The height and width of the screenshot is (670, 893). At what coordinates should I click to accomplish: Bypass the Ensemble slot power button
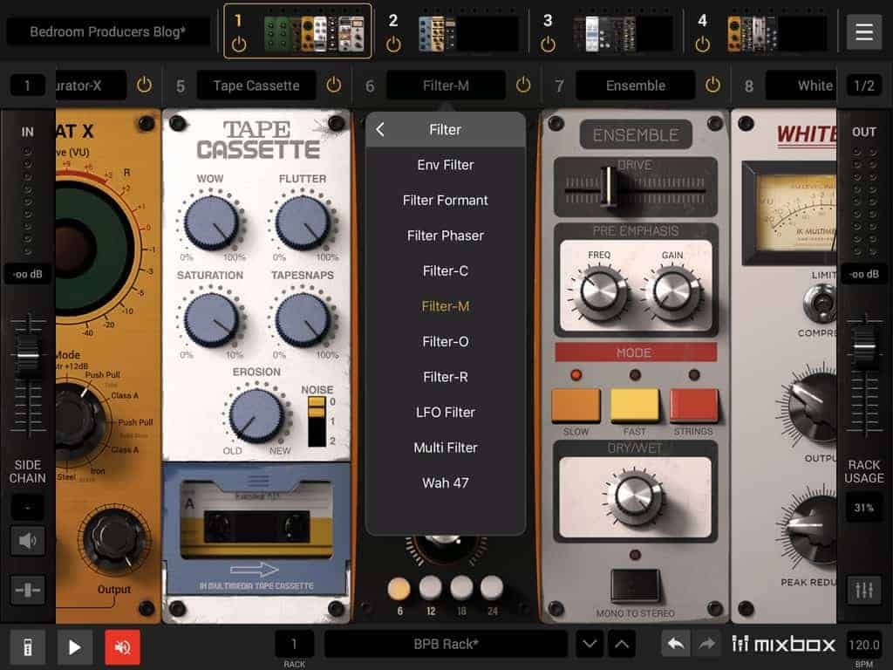(x=713, y=85)
